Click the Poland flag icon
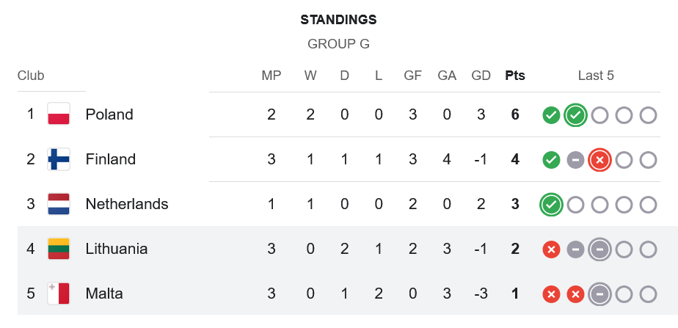The width and height of the screenshot is (678, 328). coord(59,114)
